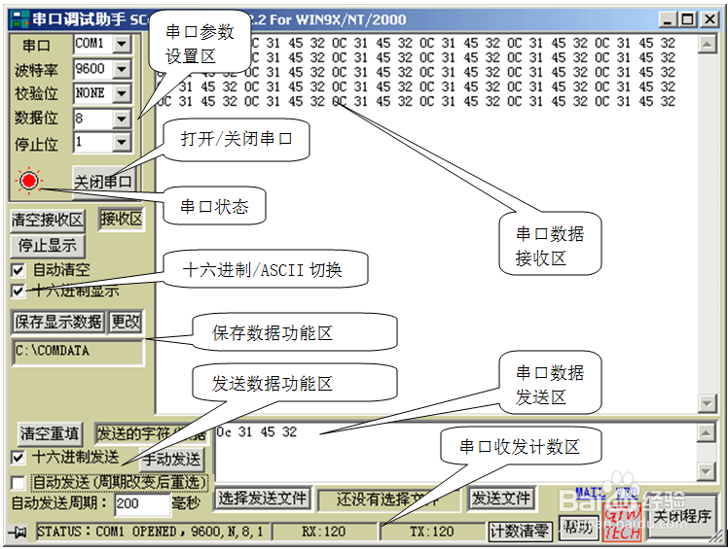Click the 停止显示 button
This screenshot has height=549, width=728.
point(48,245)
